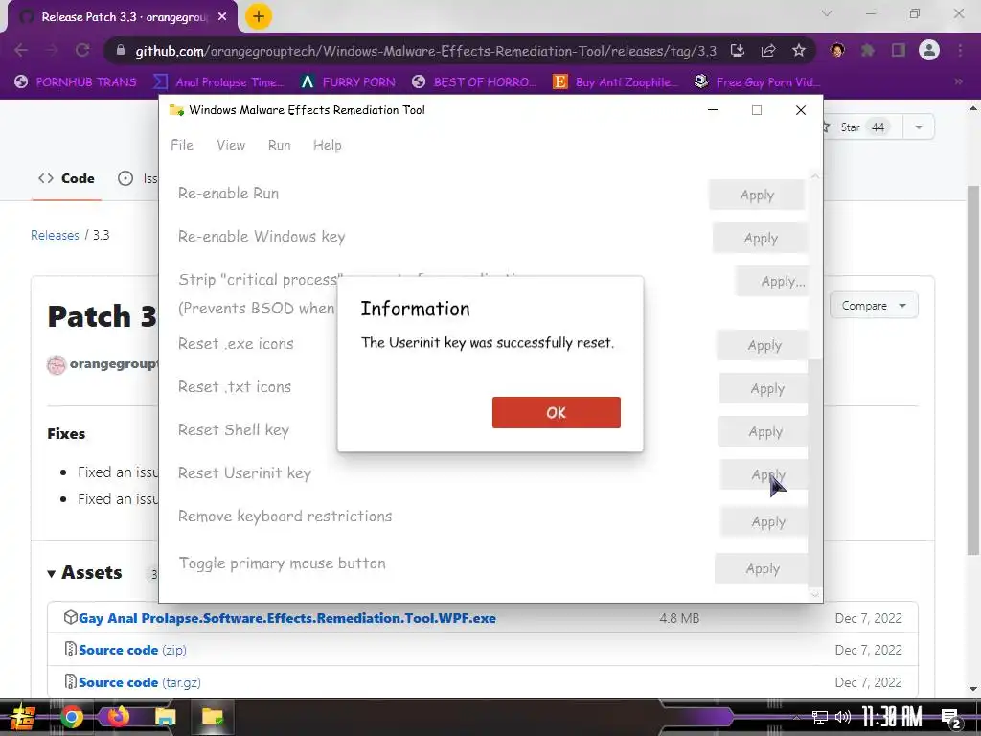
Task: Open the Chrome profile icon
Action: point(929,50)
